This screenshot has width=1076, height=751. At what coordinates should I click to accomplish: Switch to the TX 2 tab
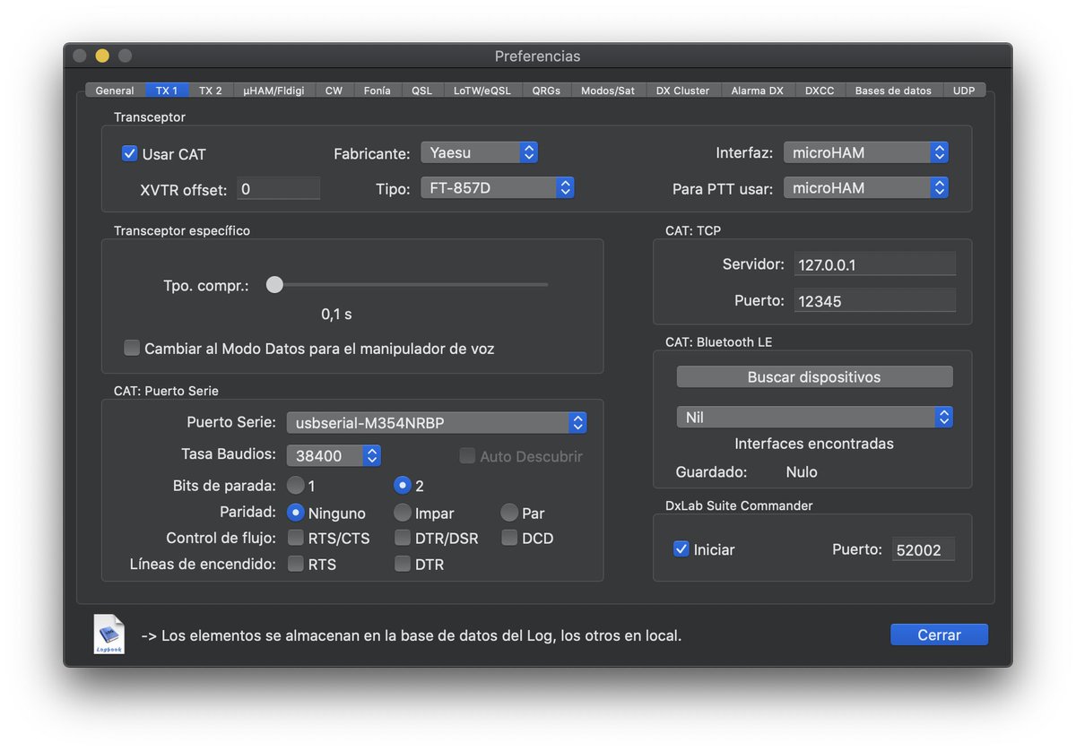(x=211, y=91)
